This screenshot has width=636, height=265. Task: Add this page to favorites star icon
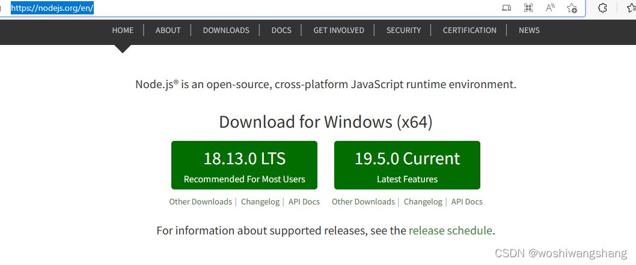(572, 8)
